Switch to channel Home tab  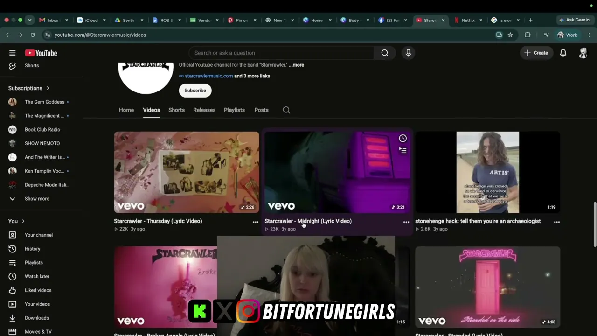tap(126, 110)
